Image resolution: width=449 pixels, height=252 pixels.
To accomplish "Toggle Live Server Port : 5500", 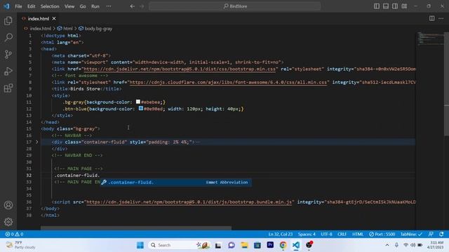I will (x=382, y=234).
